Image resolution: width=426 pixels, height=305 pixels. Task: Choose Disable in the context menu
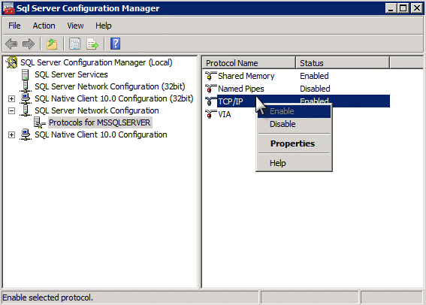click(294, 124)
